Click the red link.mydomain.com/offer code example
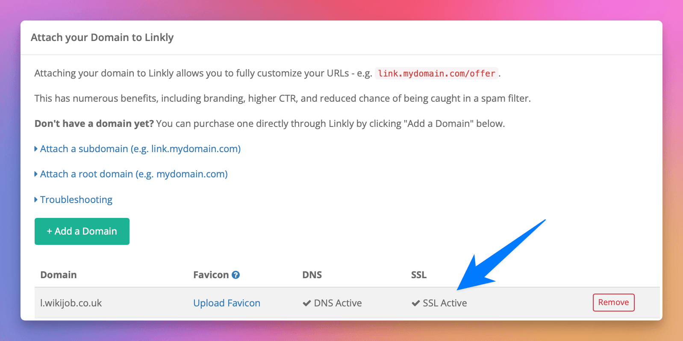Viewport: 683px width, 341px height. pyautogui.click(x=436, y=73)
